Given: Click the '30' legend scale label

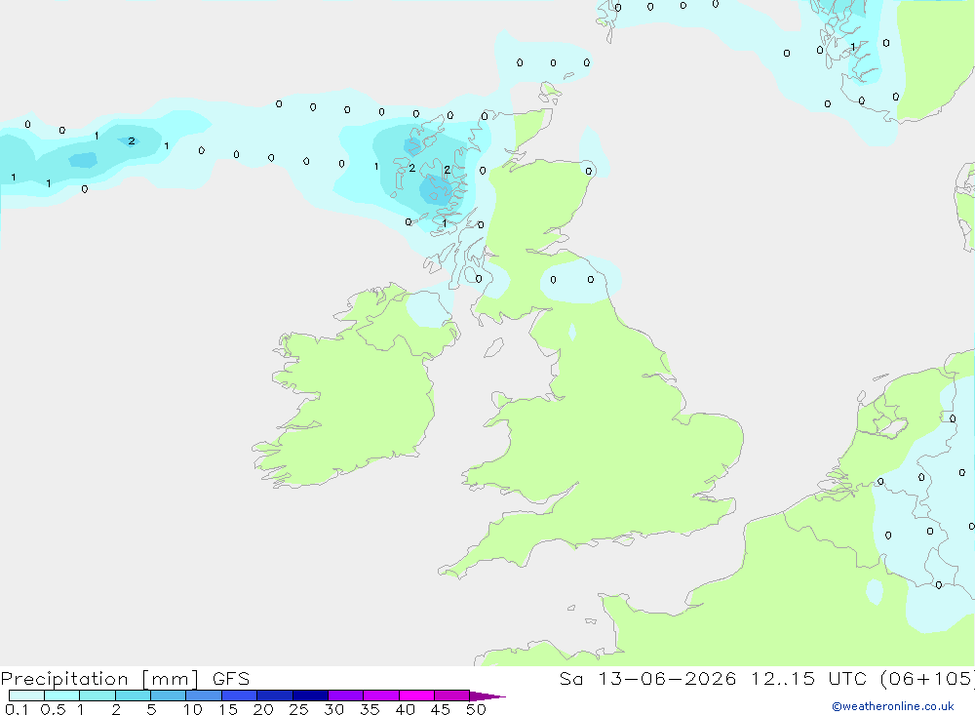Looking at the screenshot, I should click(334, 709).
